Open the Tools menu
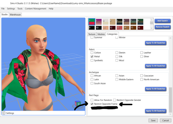Image resolution: width=173 pixels, height=124 pixels. click(20, 9)
